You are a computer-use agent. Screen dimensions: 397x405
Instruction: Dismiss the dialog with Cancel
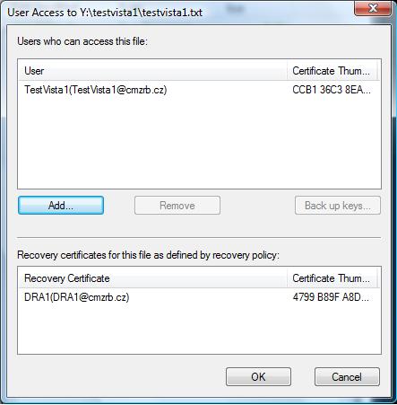tap(347, 377)
